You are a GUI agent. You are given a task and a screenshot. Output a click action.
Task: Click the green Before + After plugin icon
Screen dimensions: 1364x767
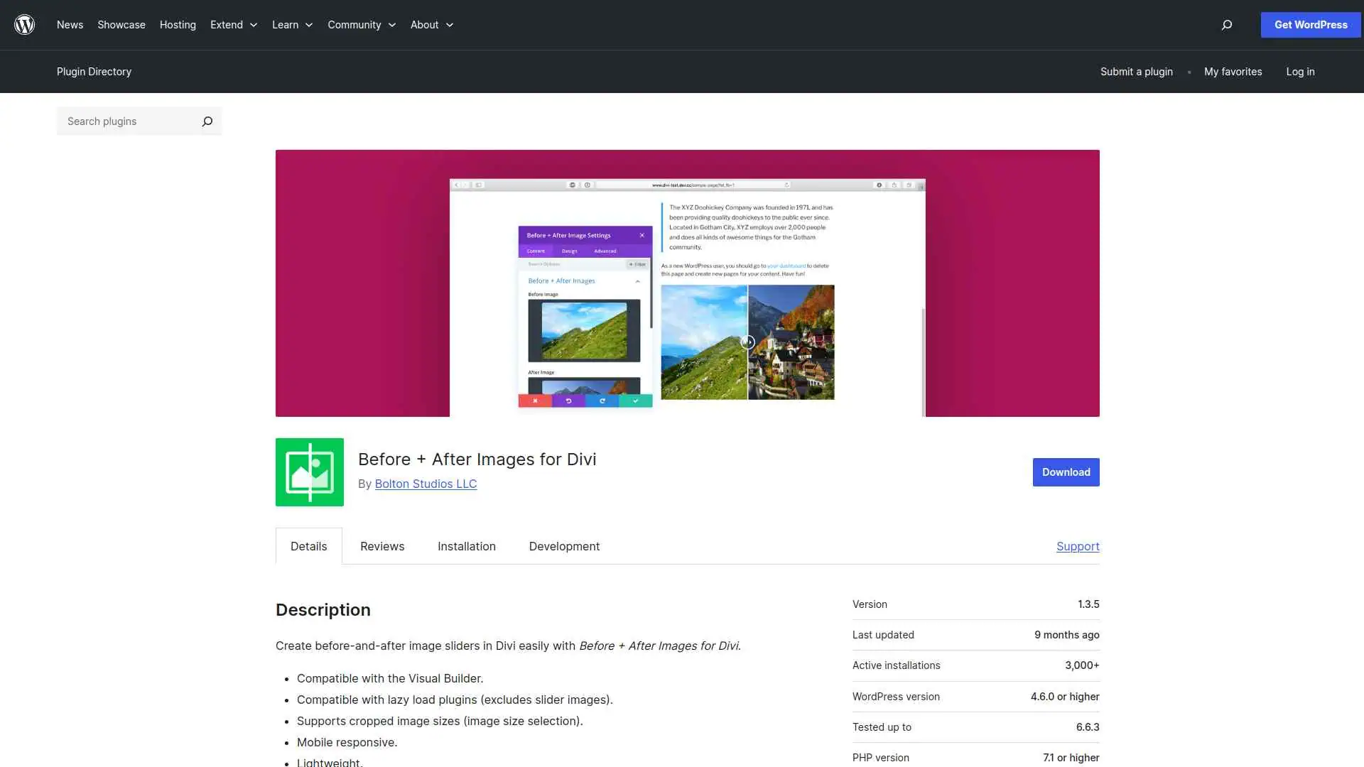point(309,472)
